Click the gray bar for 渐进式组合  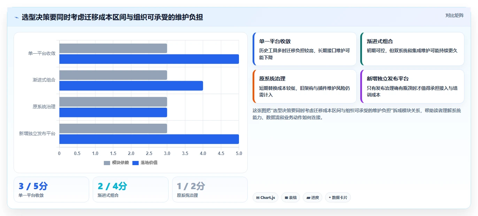click(113, 75)
